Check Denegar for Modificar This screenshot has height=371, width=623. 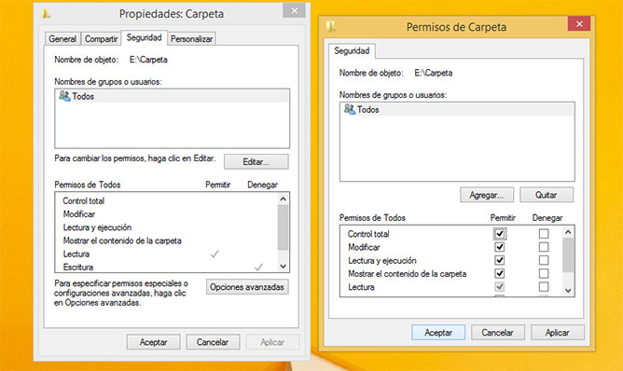tap(544, 247)
